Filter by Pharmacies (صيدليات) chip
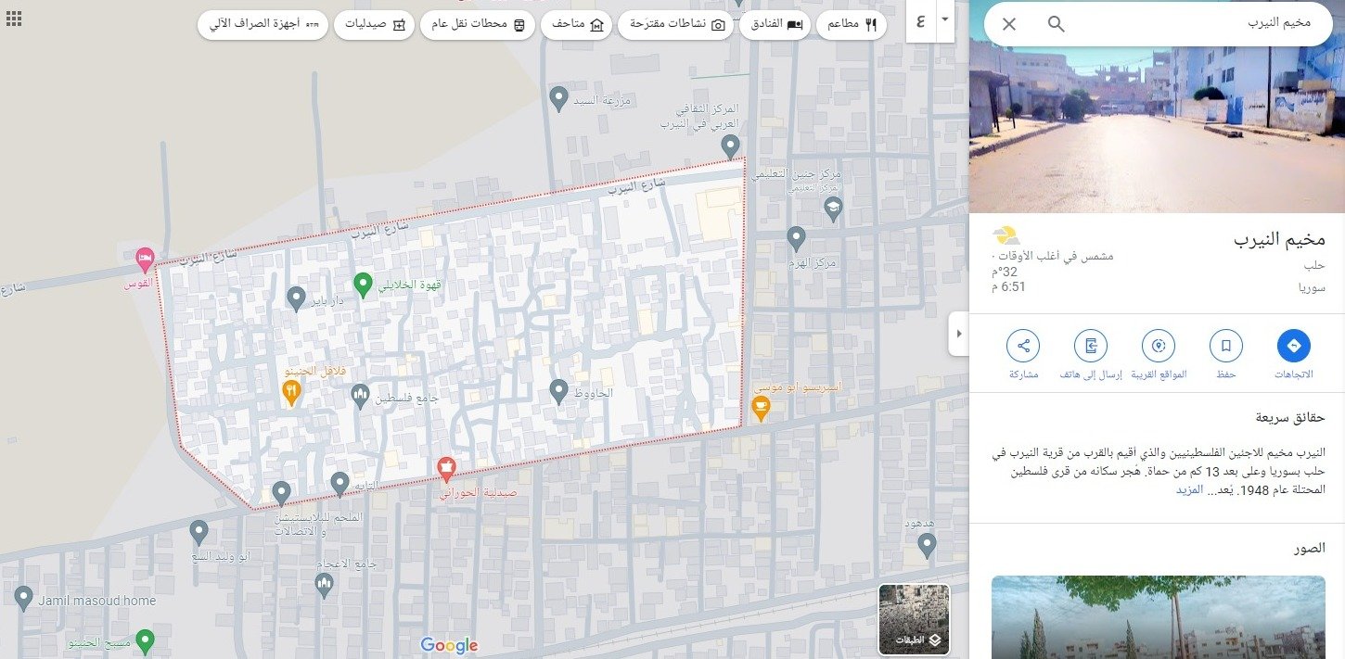This screenshot has height=659, width=1345. (374, 25)
